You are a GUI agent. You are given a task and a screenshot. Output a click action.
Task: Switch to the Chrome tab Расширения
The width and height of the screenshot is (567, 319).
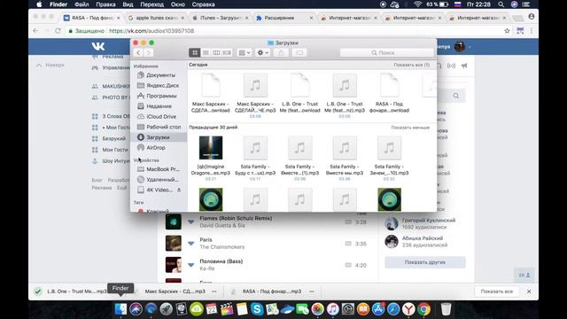[283, 18]
